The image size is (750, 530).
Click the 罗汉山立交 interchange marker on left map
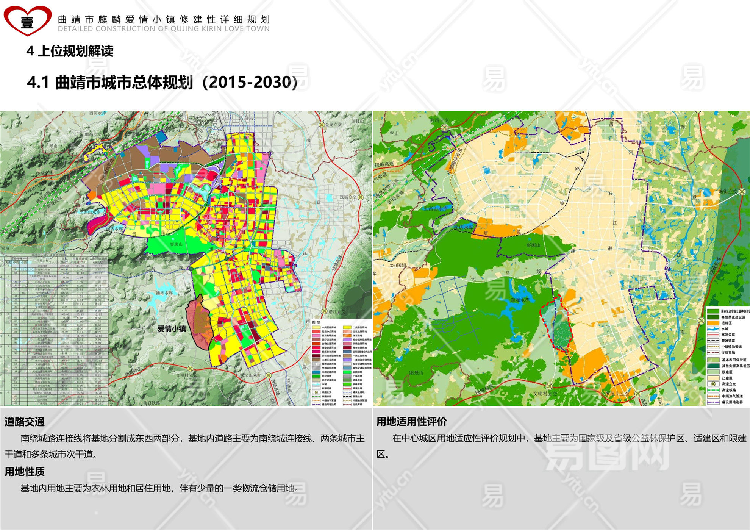(268, 375)
